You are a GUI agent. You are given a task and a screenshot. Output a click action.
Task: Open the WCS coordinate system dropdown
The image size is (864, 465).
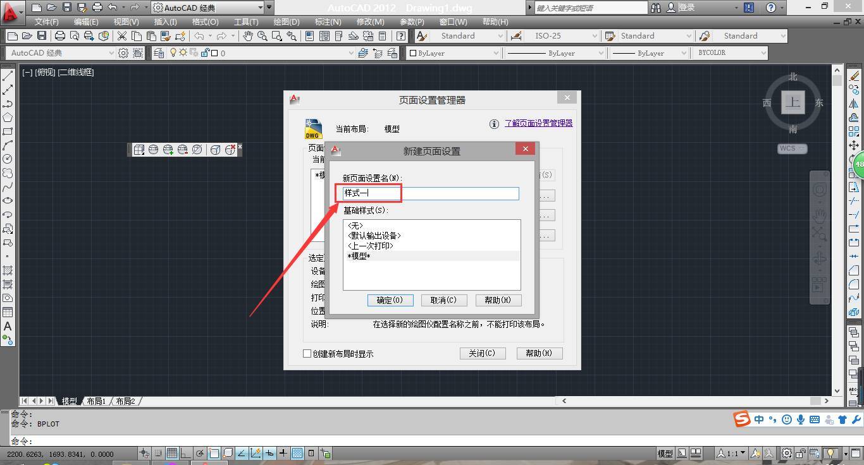[793, 148]
